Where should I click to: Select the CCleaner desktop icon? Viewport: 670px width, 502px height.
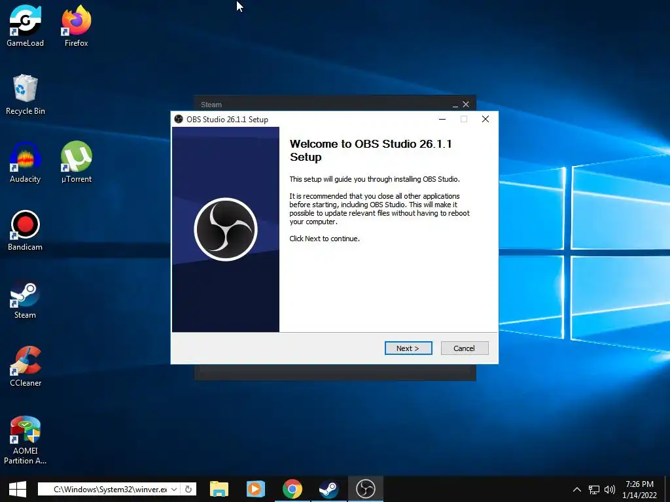(x=26, y=366)
